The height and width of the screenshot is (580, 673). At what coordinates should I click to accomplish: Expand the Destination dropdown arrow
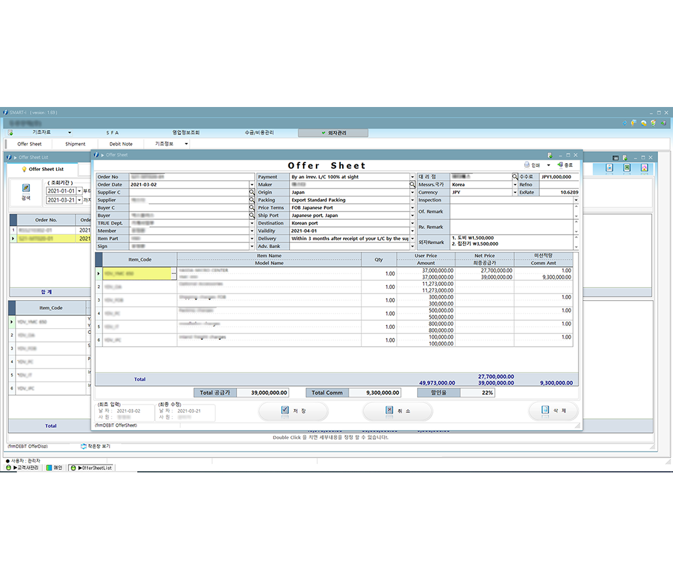coord(413,223)
